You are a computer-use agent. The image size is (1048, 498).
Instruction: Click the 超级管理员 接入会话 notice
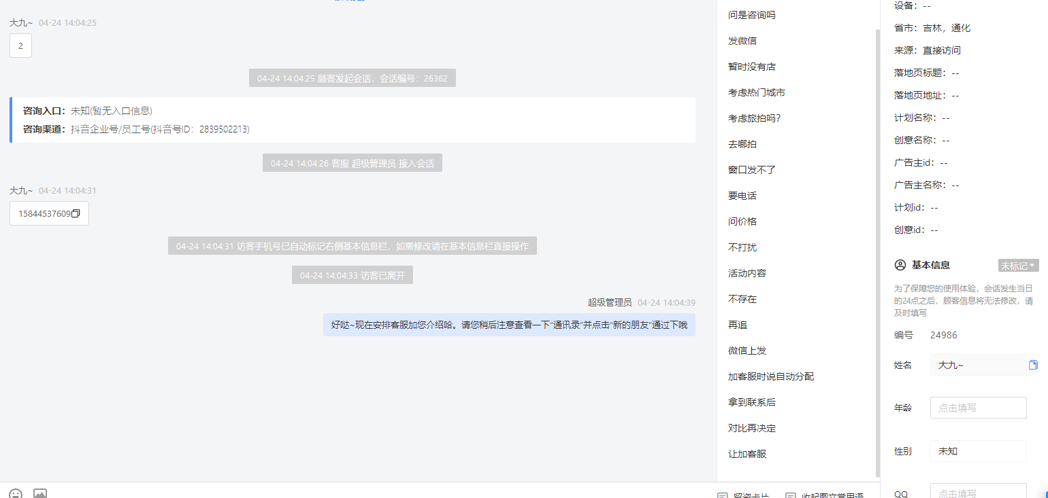point(353,163)
